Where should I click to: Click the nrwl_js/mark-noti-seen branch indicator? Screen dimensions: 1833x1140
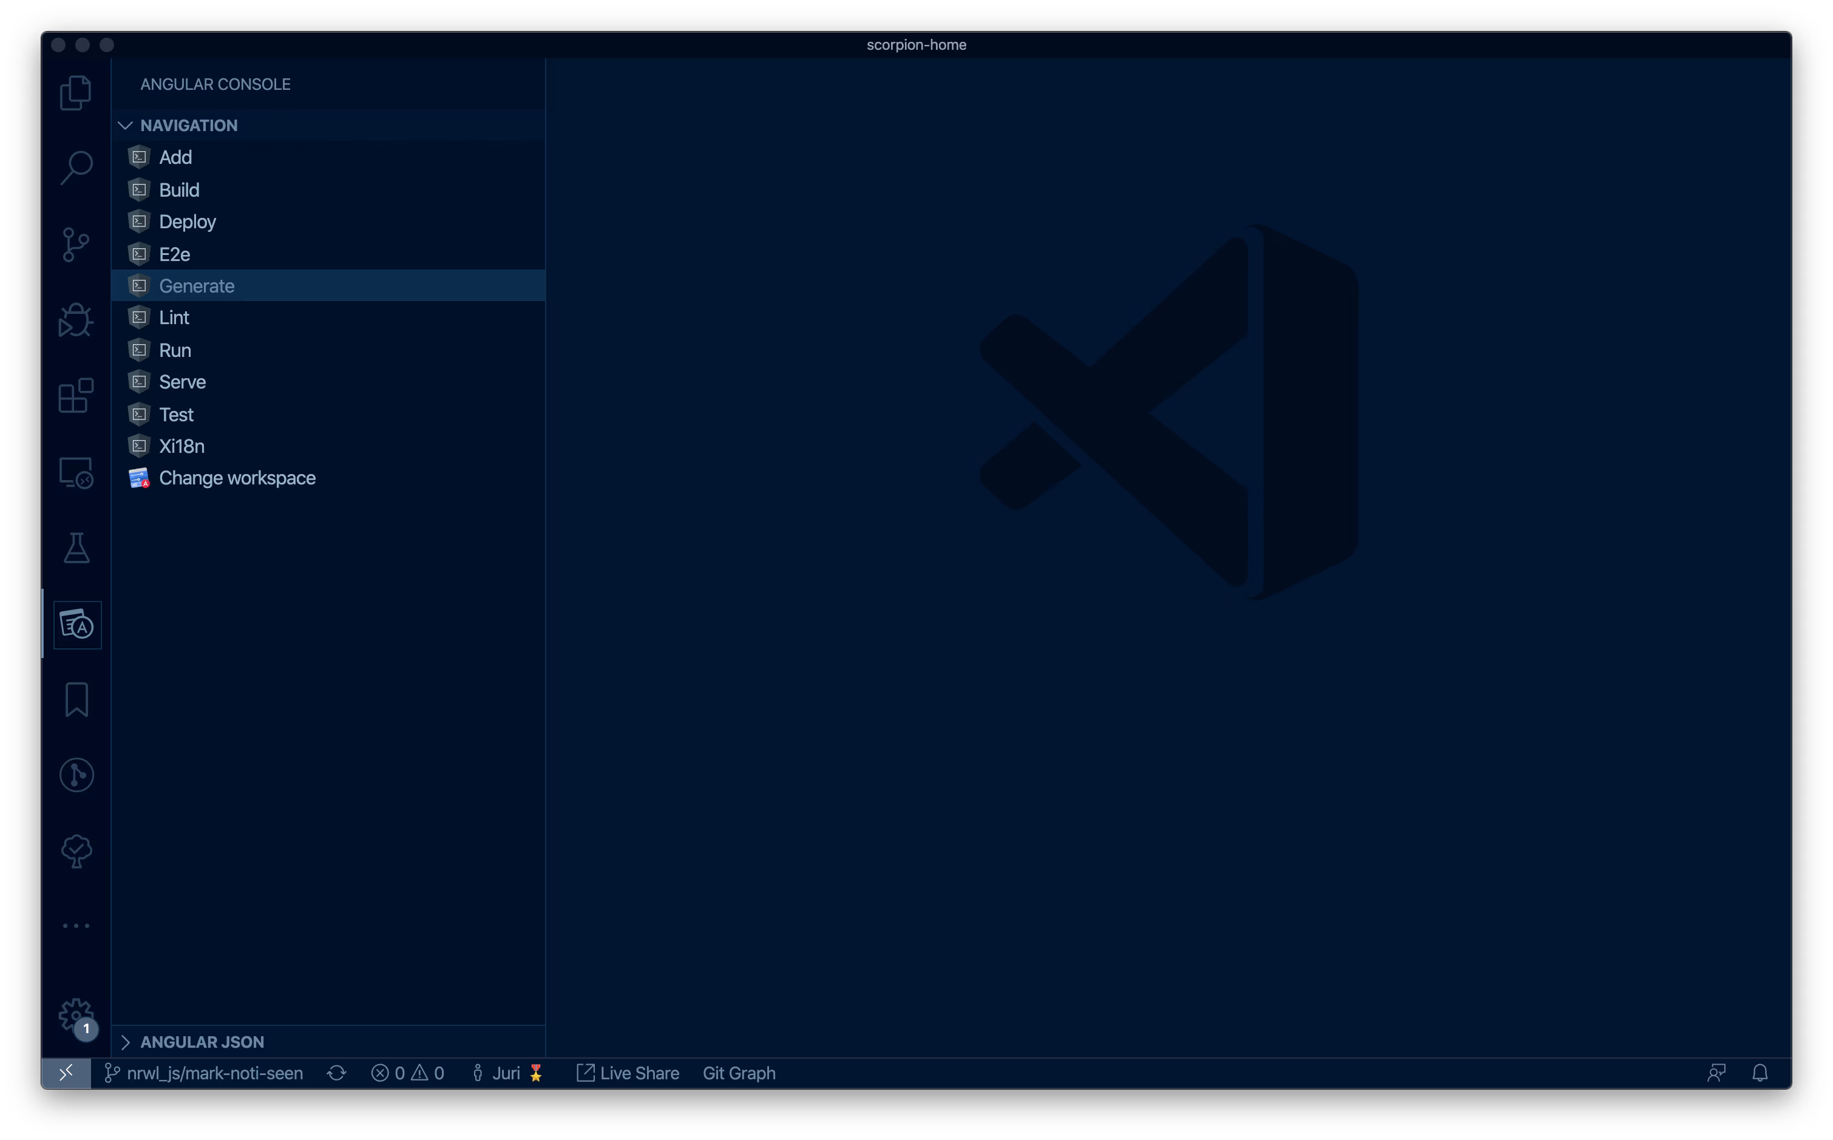tap(205, 1073)
